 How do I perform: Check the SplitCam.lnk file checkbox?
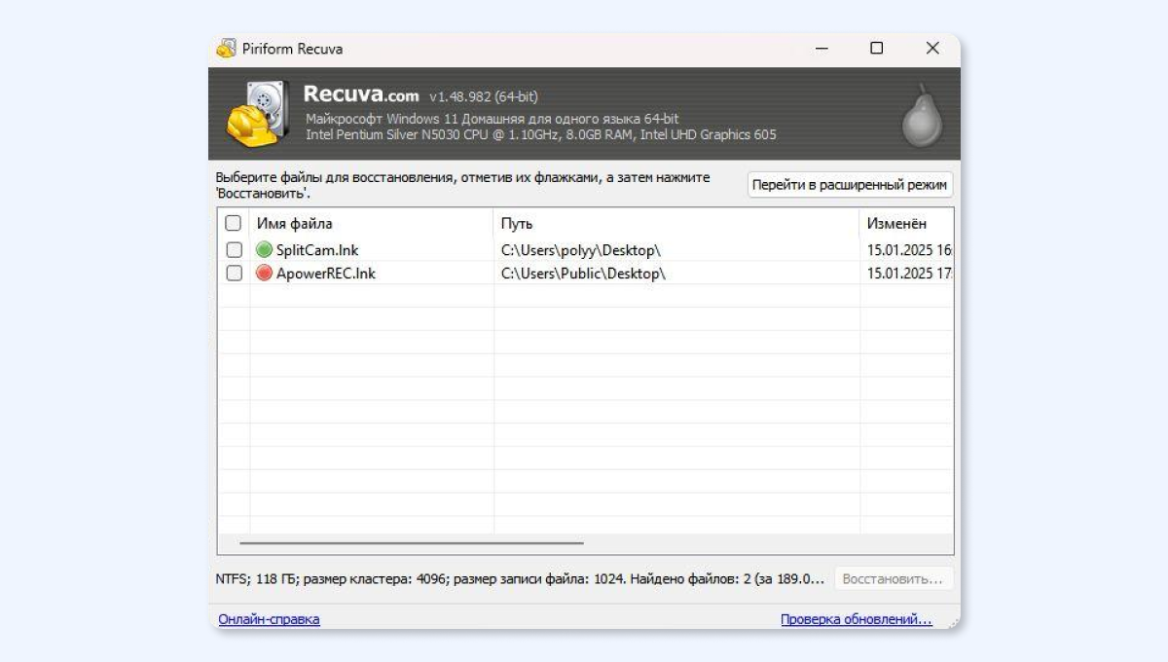point(234,250)
